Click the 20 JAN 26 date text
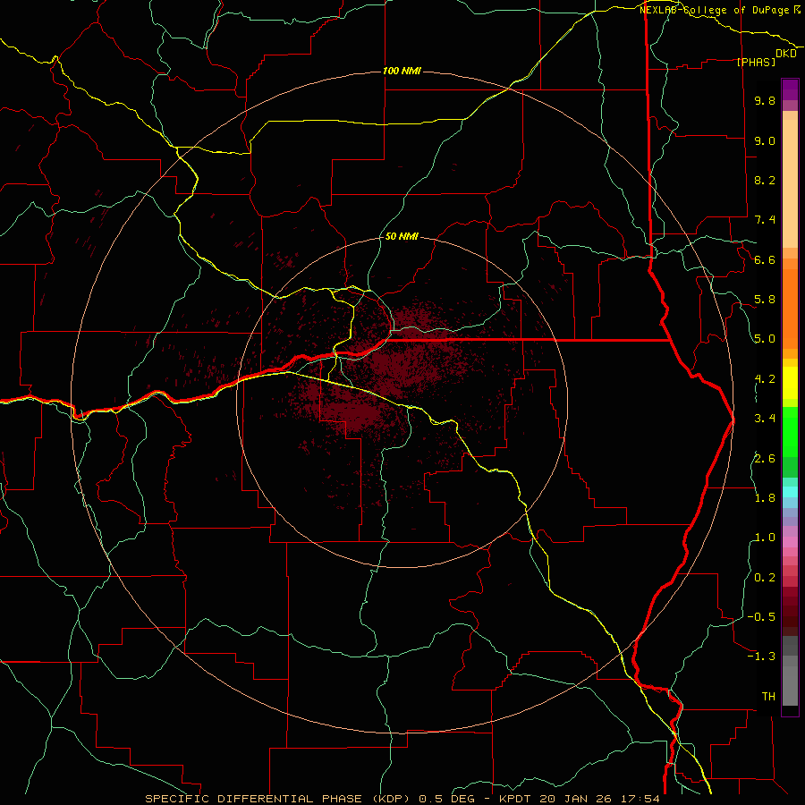Viewport: 805px width, 805px height. 575,799
